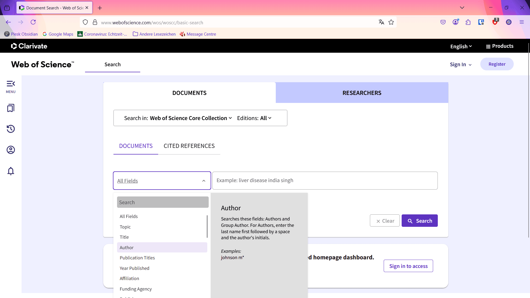Open Firefox account icon in toolbar
530x298 pixels.
coord(455,22)
